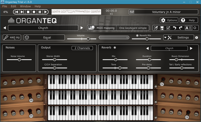
Task: Open the Help menu in menu bar
Action: coord(38,6)
